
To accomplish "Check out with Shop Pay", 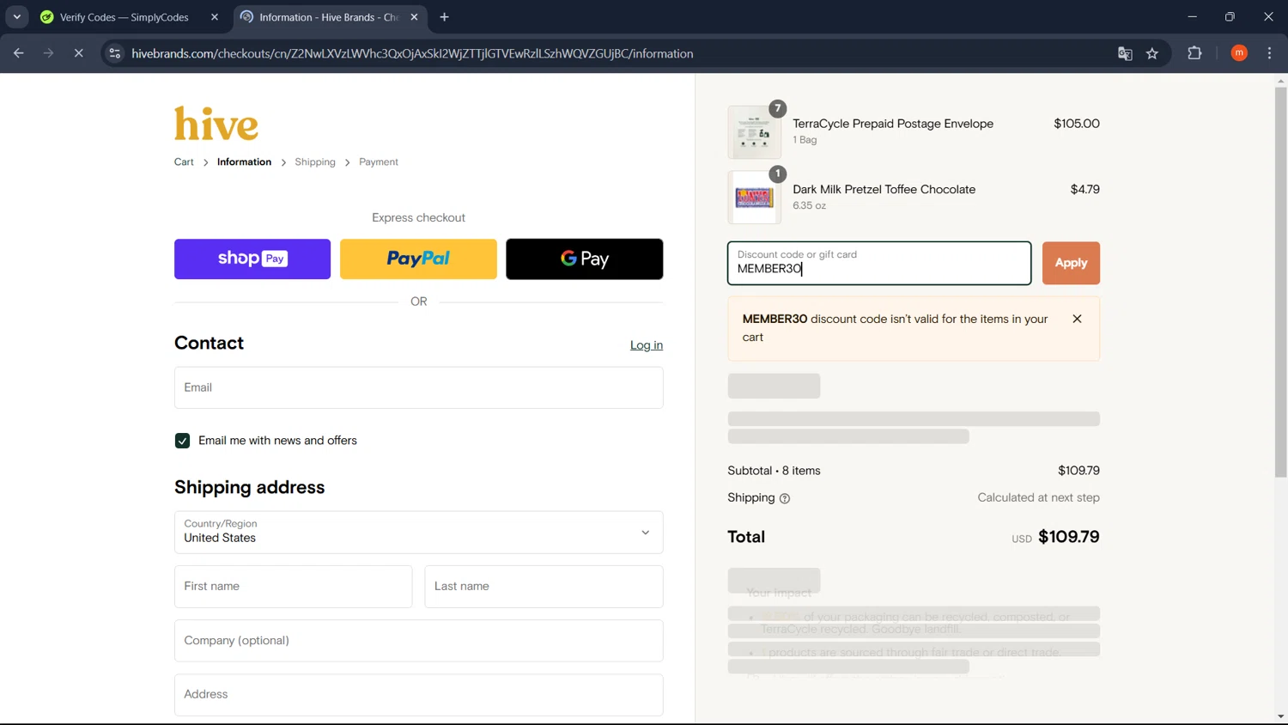I will point(252,259).
